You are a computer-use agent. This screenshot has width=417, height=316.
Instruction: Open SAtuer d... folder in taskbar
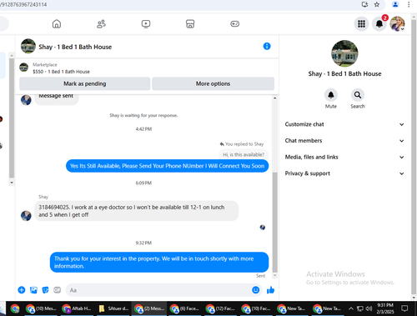click(x=113, y=308)
